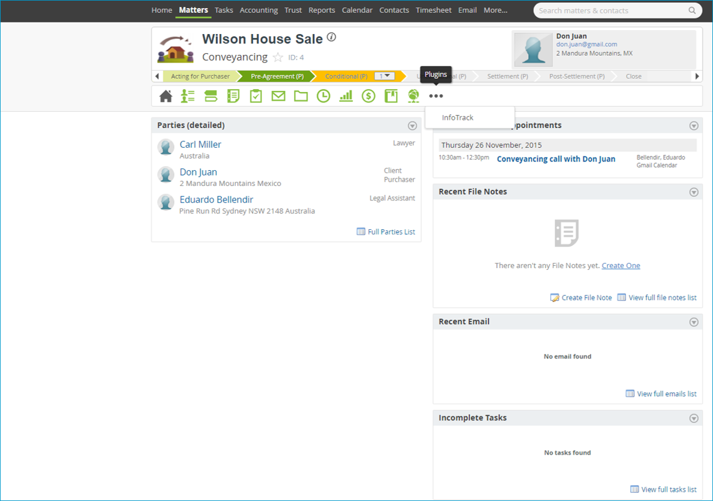Expand the Incomplete Tasks panel options
The height and width of the screenshot is (501, 713).
(x=694, y=418)
